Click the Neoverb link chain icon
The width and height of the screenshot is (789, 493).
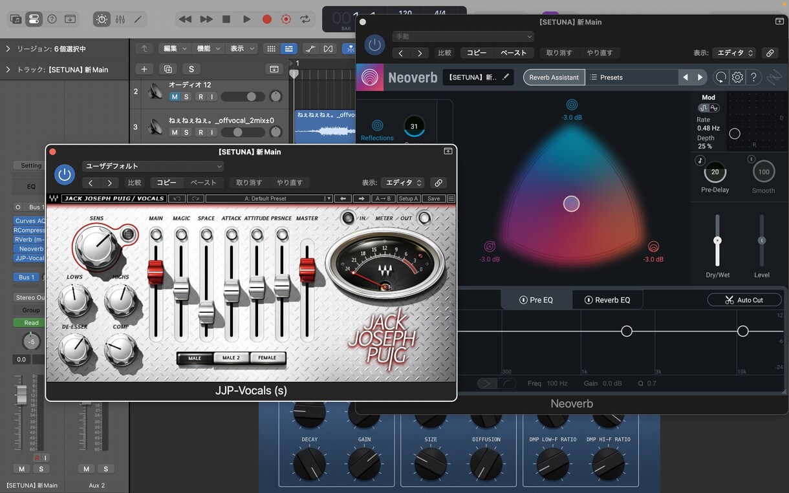tap(769, 53)
